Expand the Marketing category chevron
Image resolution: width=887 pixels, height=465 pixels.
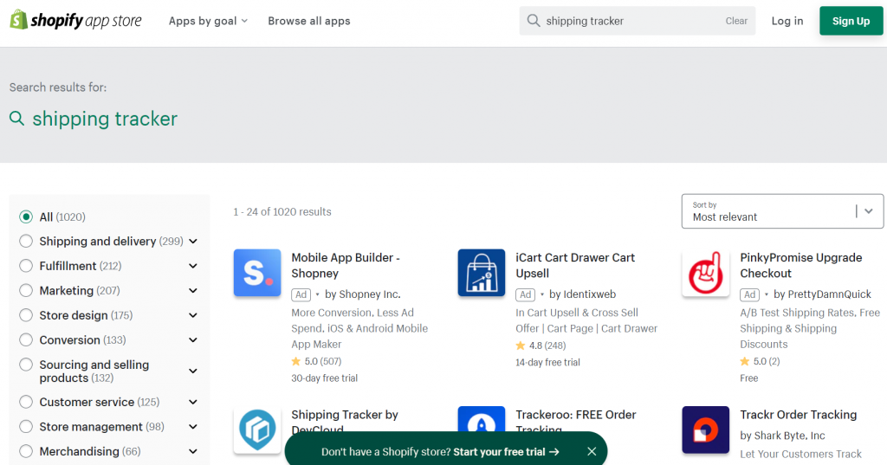pos(193,291)
